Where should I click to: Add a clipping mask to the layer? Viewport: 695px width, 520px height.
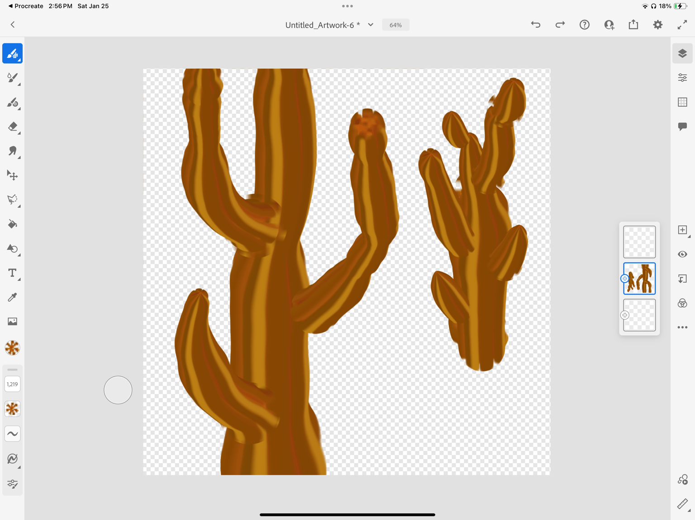[682, 279]
